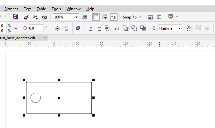The image size is (215, 128).
Task: Click the Full-screen preview icon
Action: [x=84, y=17]
